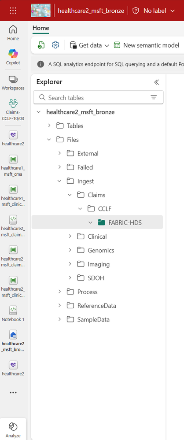Open the Get data dropdown

89,45
